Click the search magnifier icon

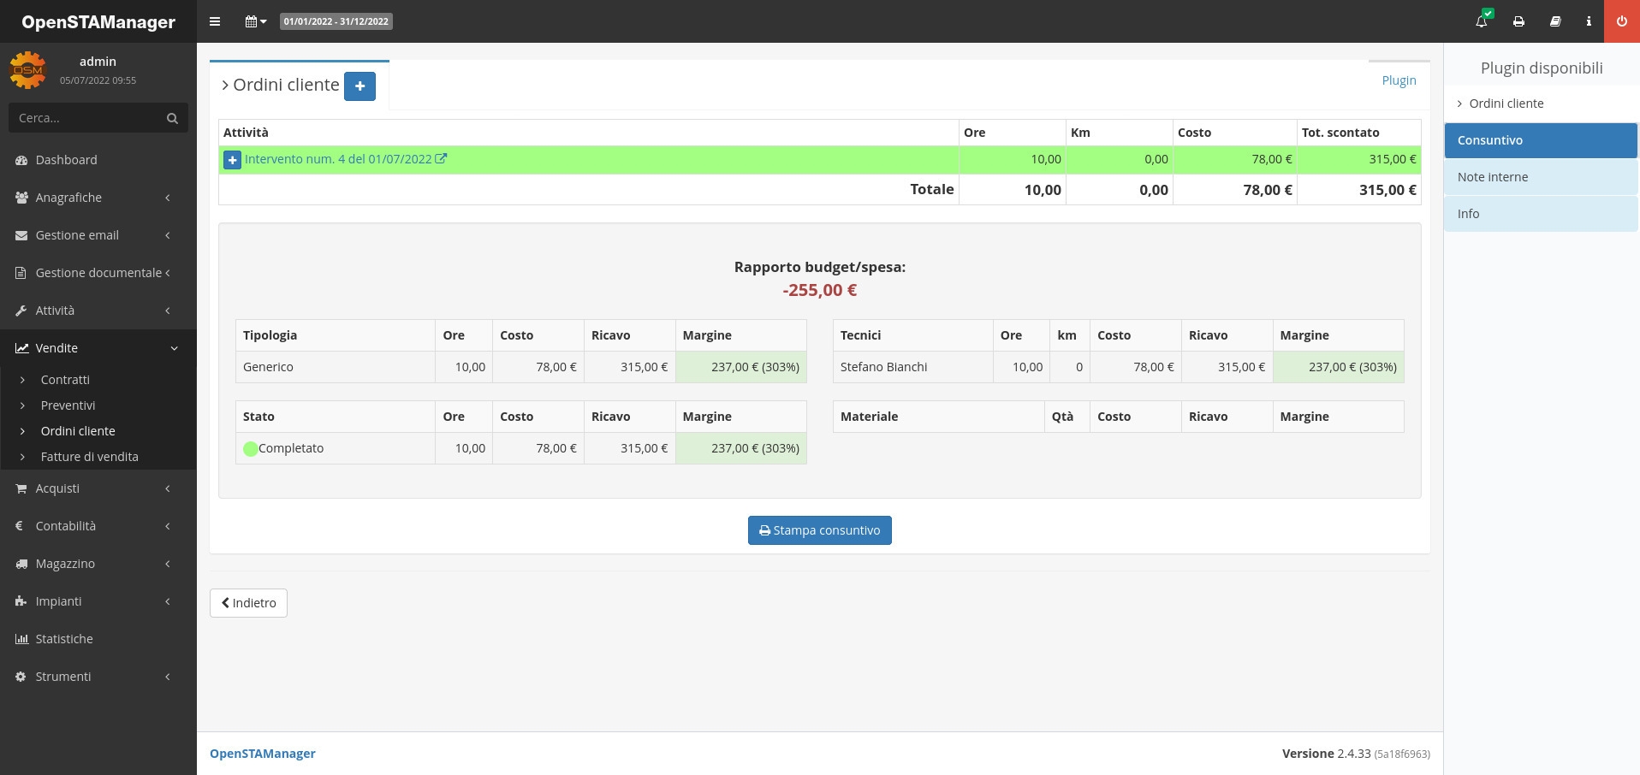pos(172,118)
